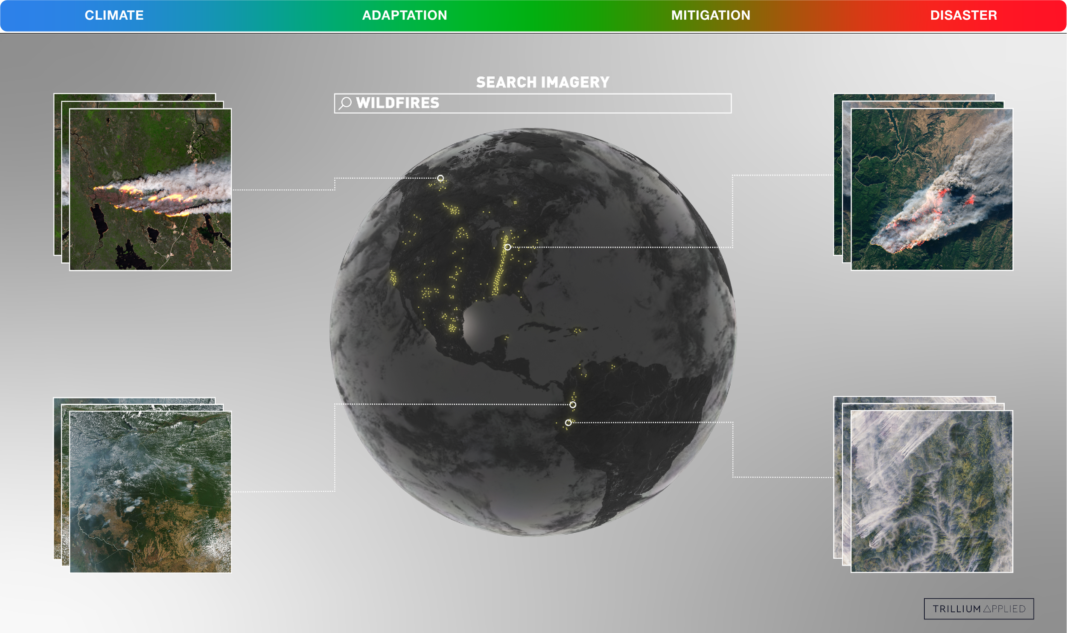Click the magnifying glass search icon

[345, 103]
